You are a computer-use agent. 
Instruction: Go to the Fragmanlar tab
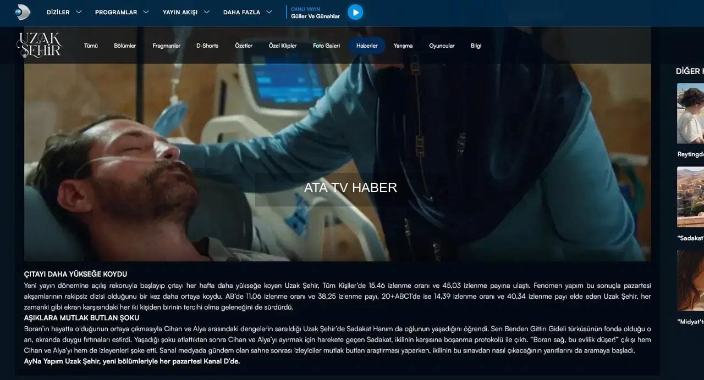coord(166,46)
